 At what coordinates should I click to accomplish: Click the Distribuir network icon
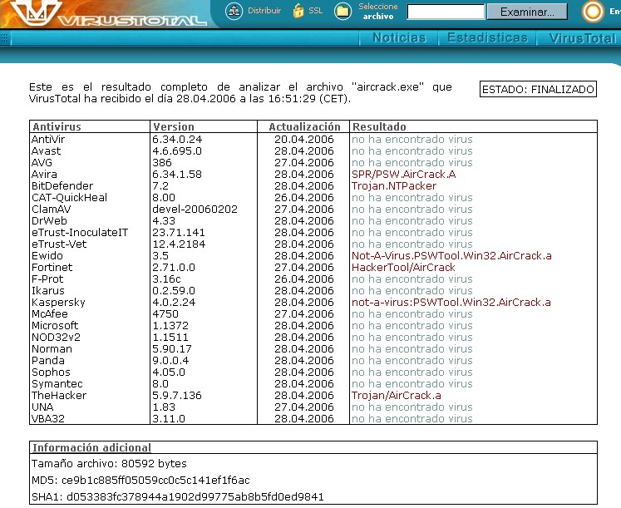coord(234,11)
